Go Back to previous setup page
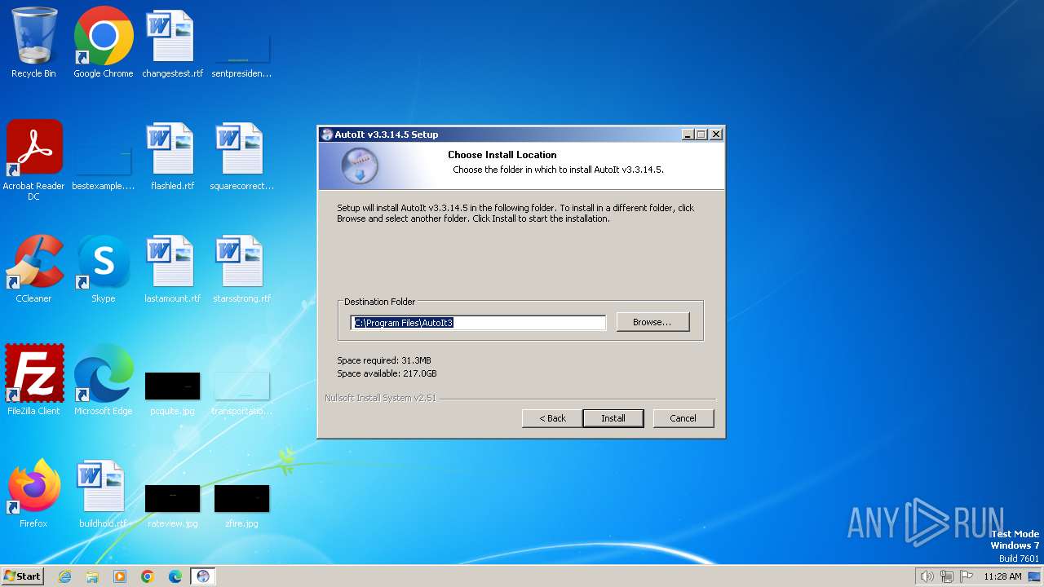Viewport: 1044px width, 587px height. click(x=552, y=418)
